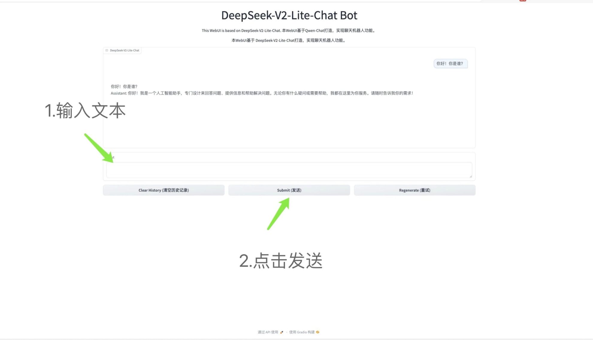The height and width of the screenshot is (340, 593).
Task: Hit the Regenerate (重试) button
Action: pos(415,190)
